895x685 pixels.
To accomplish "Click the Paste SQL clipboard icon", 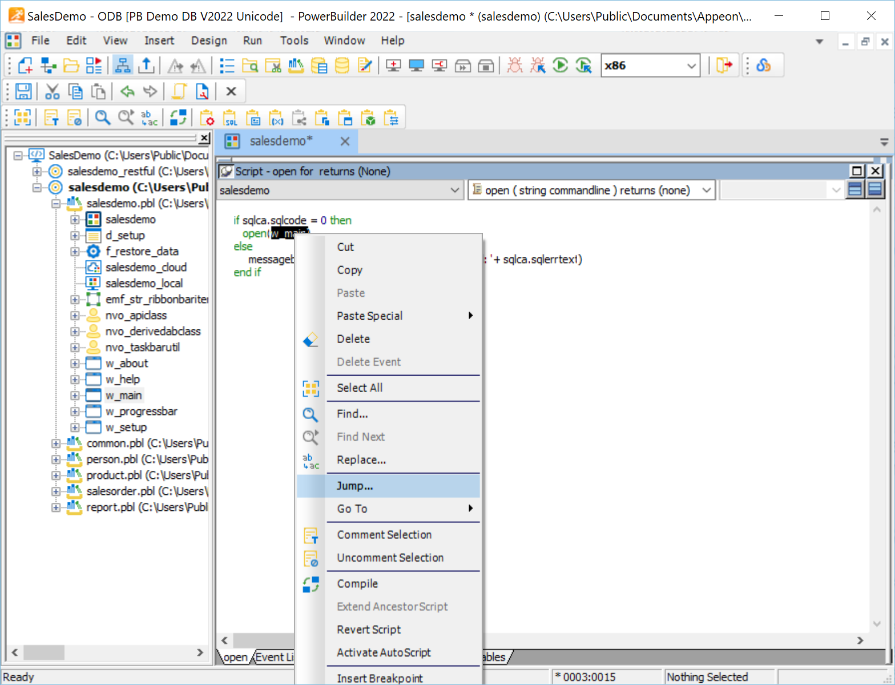I will click(230, 118).
